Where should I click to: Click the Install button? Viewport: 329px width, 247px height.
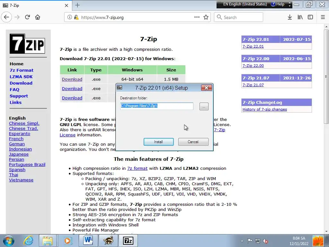click(159, 142)
